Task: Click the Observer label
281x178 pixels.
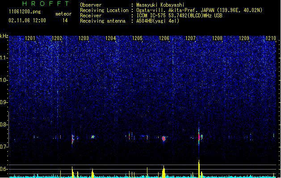Action: [91, 5]
